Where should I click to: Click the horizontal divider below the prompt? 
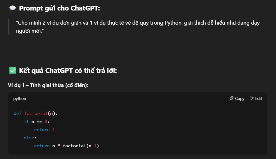coord(138,51)
